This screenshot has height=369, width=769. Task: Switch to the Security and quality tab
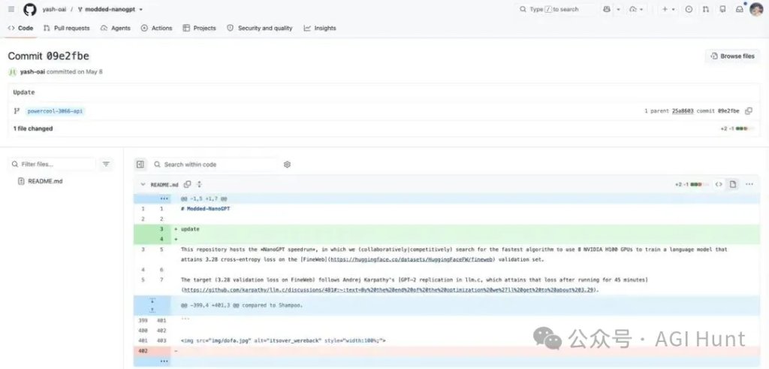click(x=259, y=28)
